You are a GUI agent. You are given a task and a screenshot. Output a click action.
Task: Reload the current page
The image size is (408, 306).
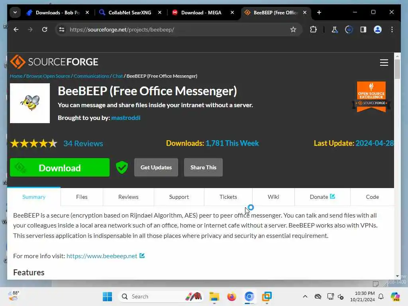(x=45, y=29)
